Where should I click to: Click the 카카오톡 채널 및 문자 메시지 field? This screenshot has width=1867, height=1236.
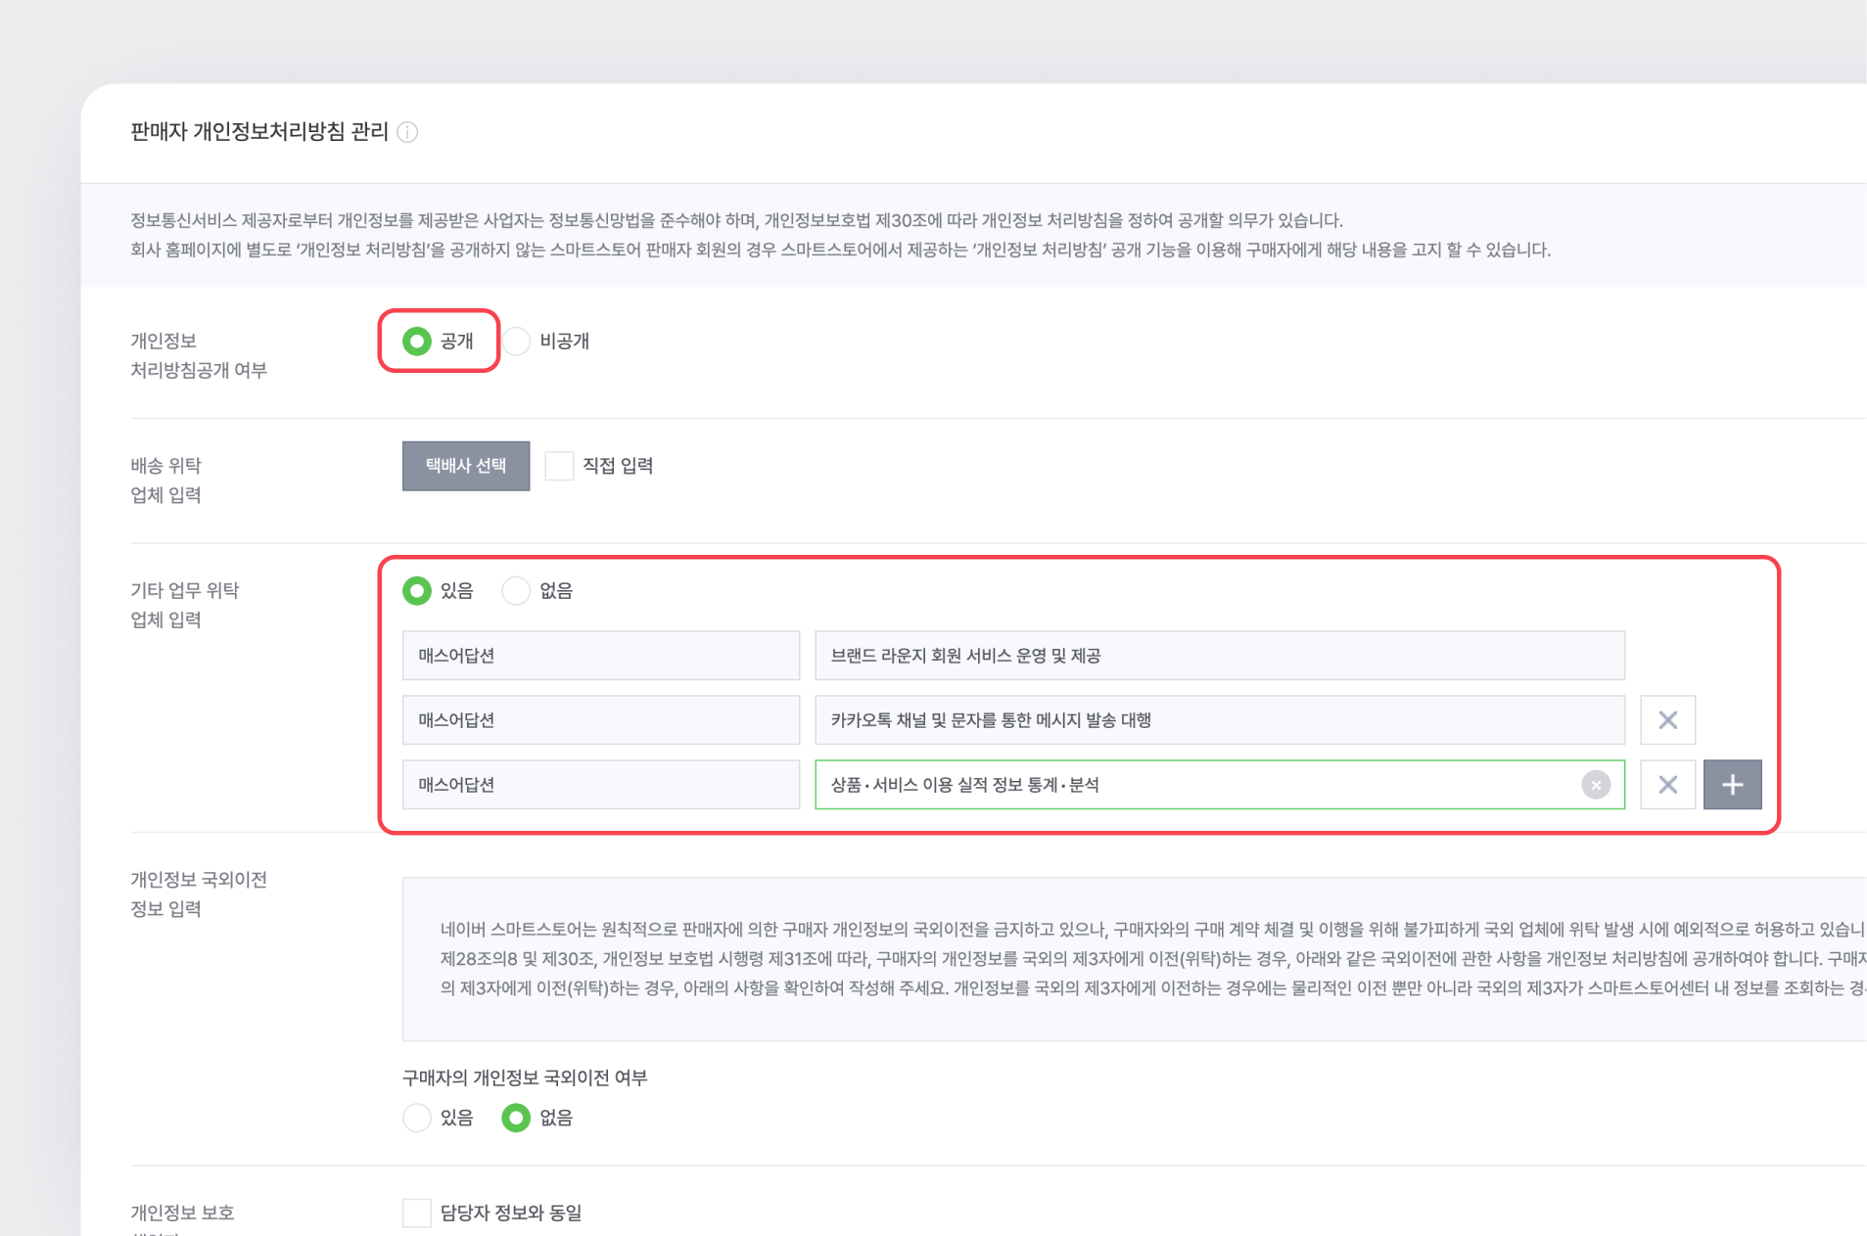click(x=1219, y=720)
